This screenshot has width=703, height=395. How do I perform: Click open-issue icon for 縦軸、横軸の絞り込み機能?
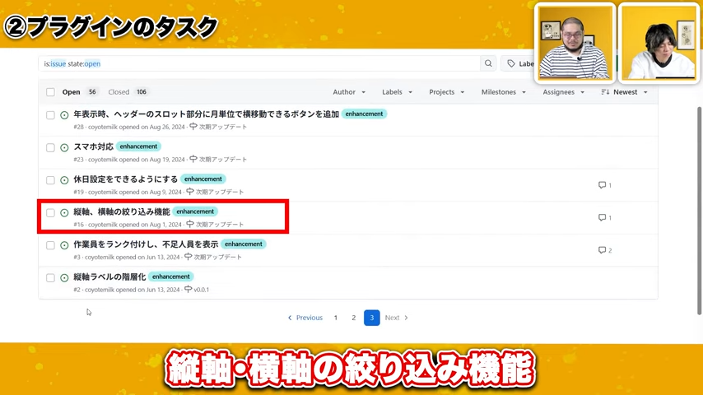64,212
